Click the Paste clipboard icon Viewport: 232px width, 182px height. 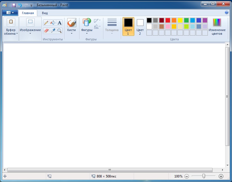(x=11, y=22)
